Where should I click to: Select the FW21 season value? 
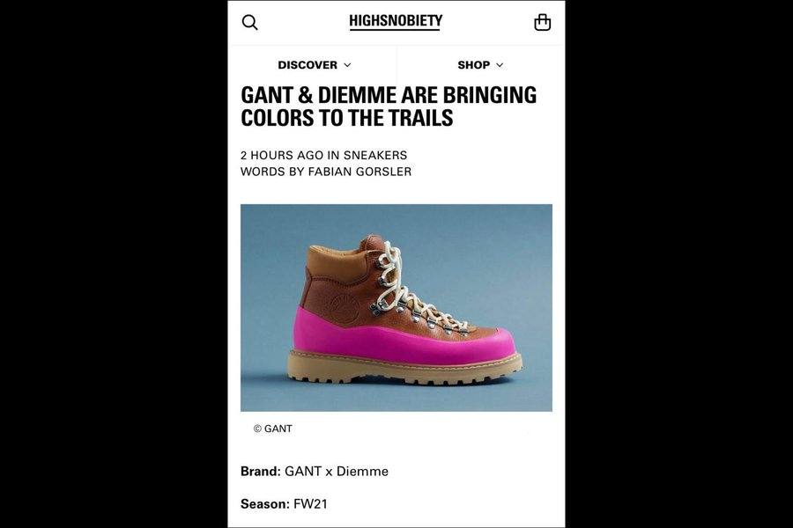[310, 504]
